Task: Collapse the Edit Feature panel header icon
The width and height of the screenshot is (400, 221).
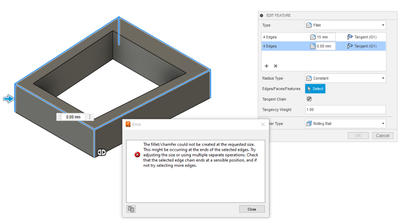Action: (261, 16)
